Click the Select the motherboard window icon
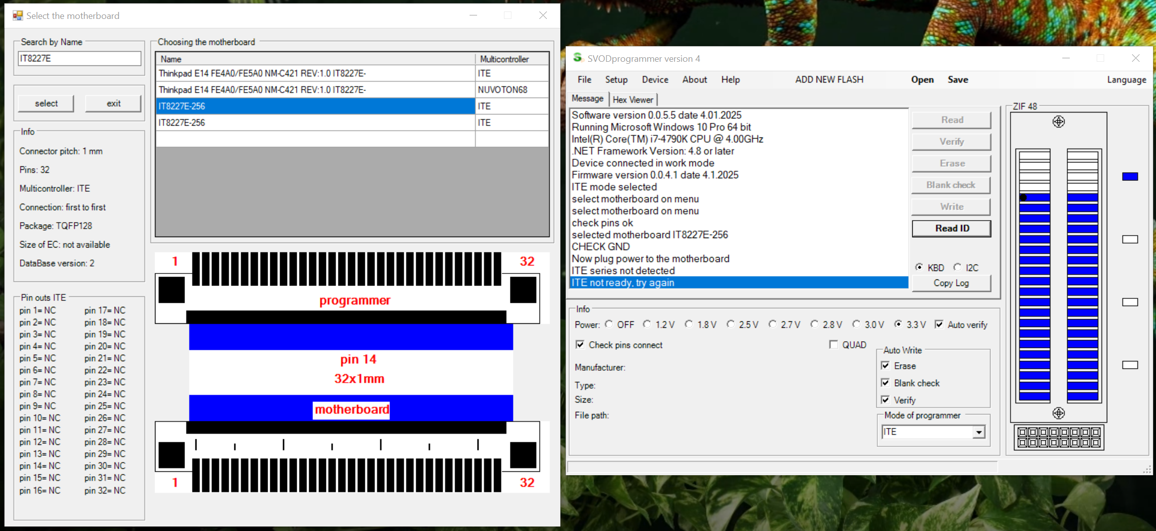 click(18, 15)
